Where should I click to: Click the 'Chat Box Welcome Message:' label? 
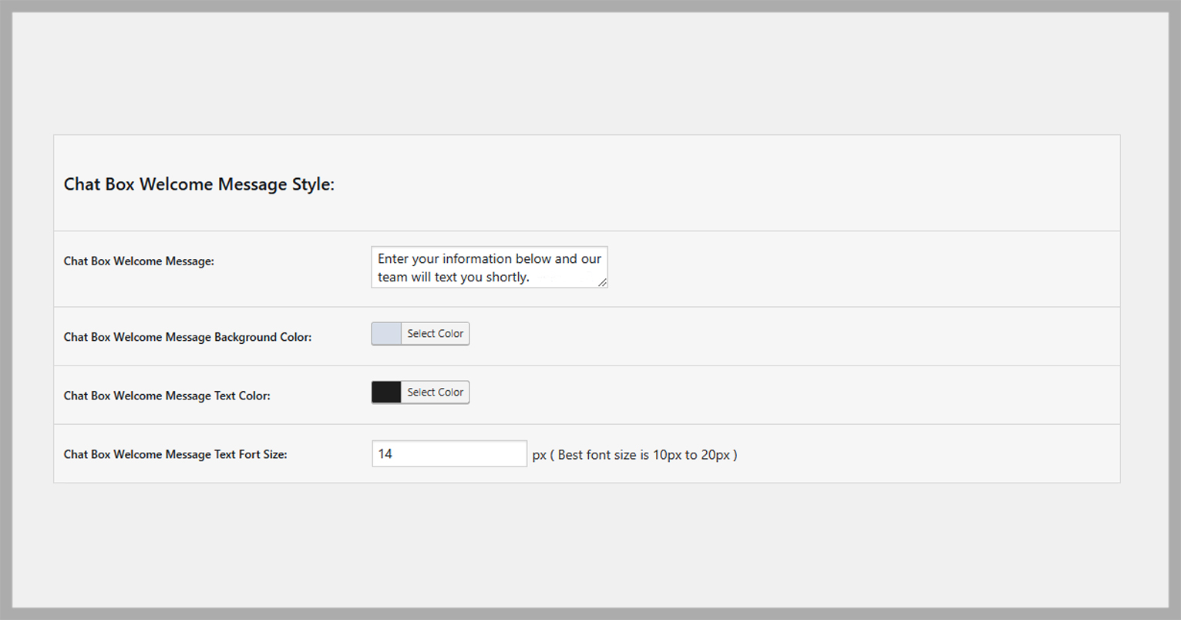click(139, 261)
